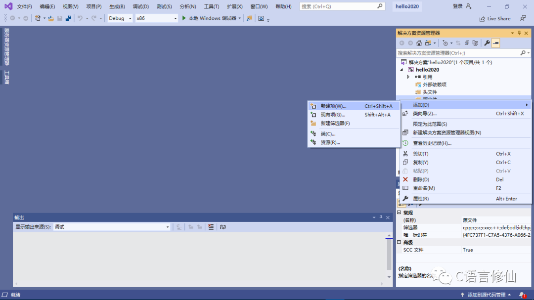This screenshot has height=300, width=534.
Task: Open the 文件(F) menu
Action: pos(24,6)
